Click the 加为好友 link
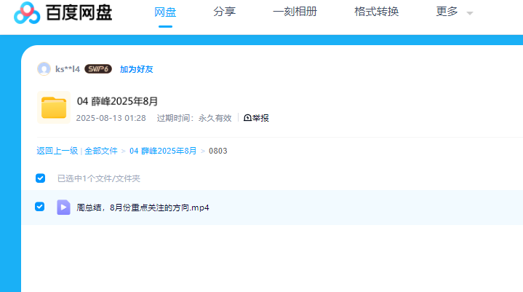Image resolution: width=523 pixels, height=292 pixels. 136,69
